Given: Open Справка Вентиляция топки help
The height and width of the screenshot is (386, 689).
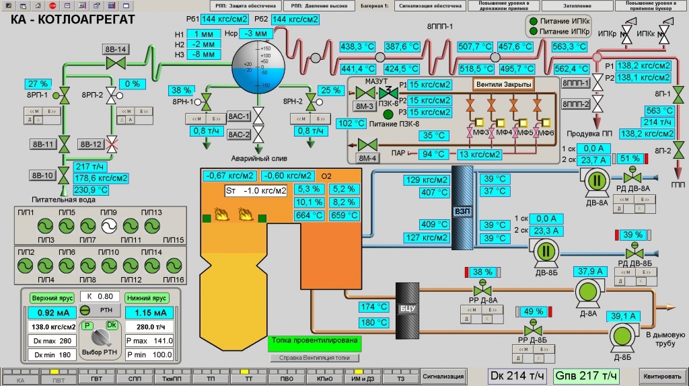Looking at the screenshot, I should coord(315,358).
